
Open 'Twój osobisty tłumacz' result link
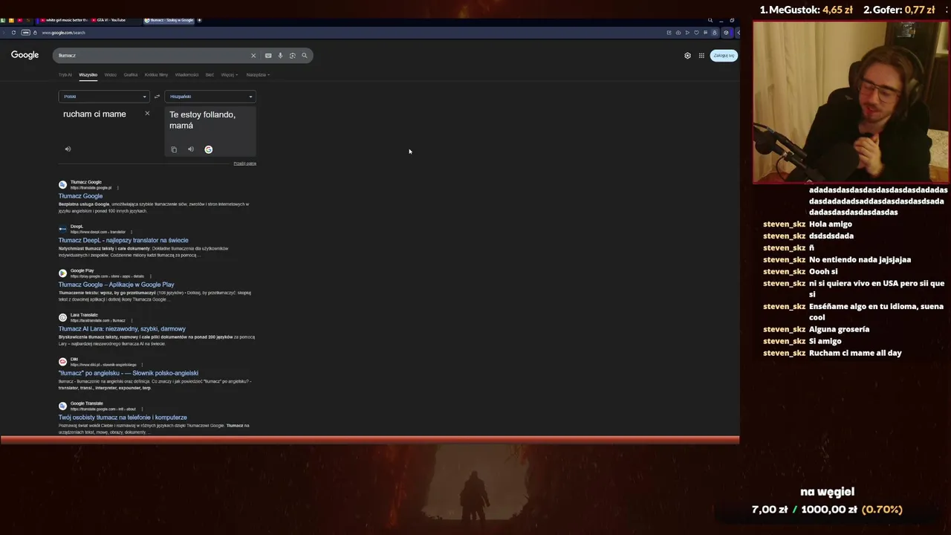pyautogui.click(x=123, y=418)
